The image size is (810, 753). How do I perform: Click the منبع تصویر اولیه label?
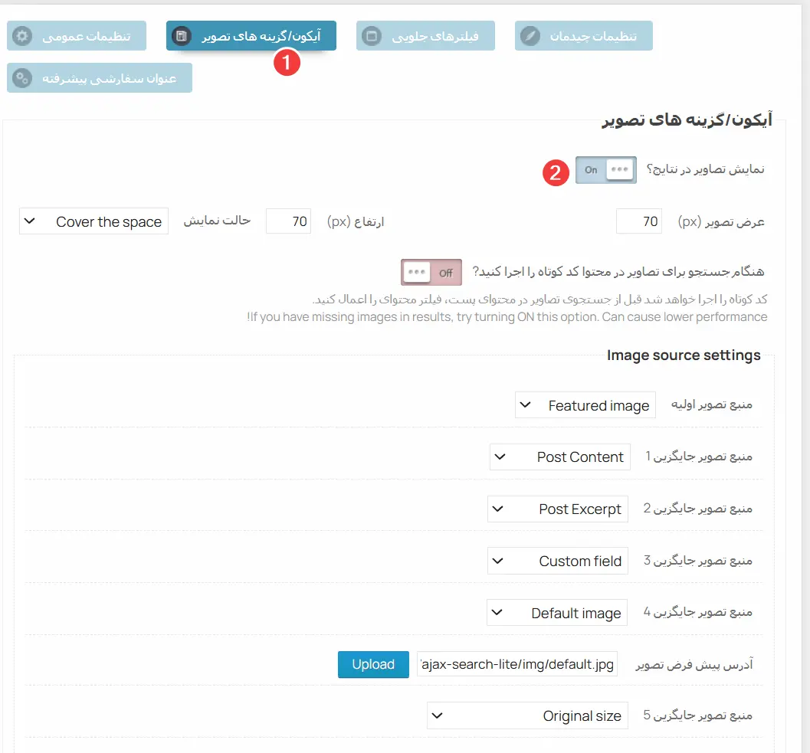[x=711, y=404]
